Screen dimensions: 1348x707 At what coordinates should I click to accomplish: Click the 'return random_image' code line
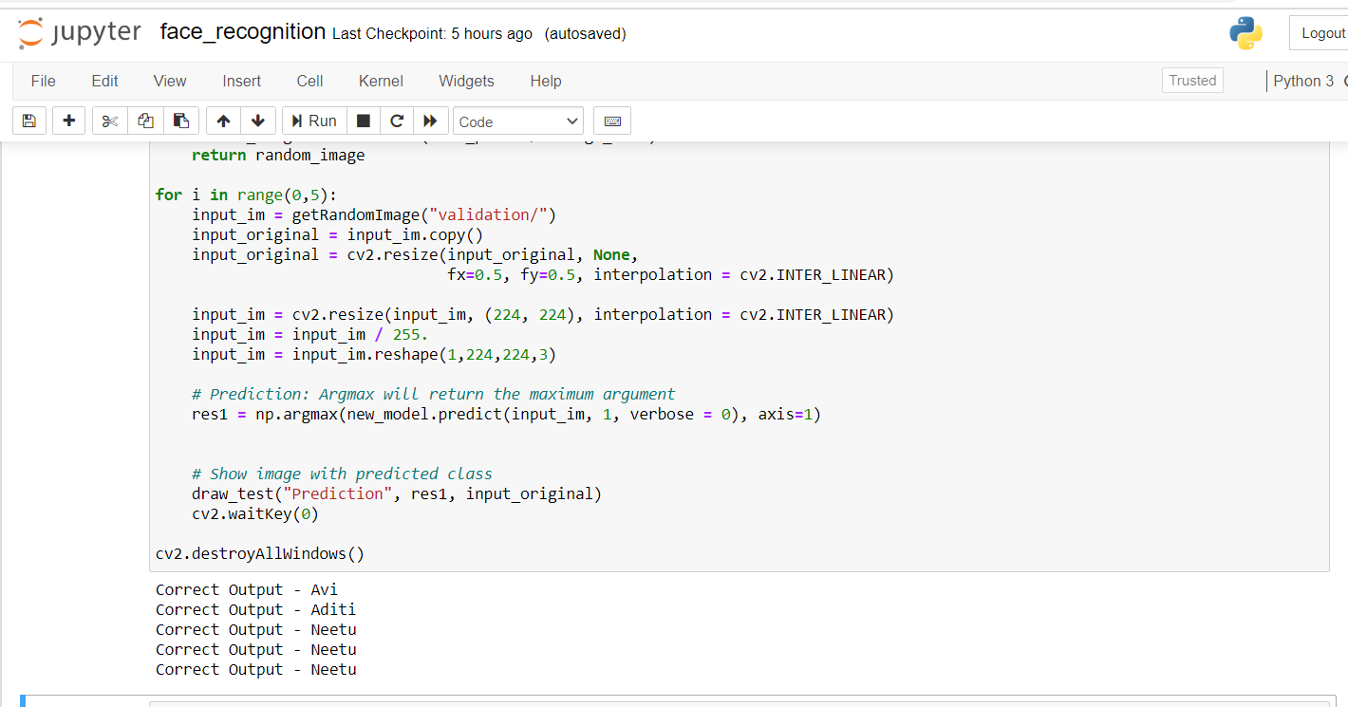click(x=278, y=156)
